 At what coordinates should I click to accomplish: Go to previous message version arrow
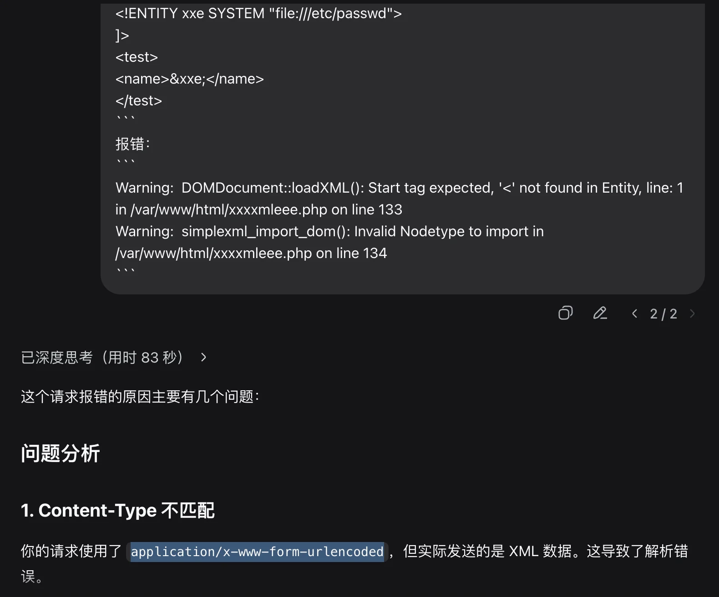(x=634, y=313)
